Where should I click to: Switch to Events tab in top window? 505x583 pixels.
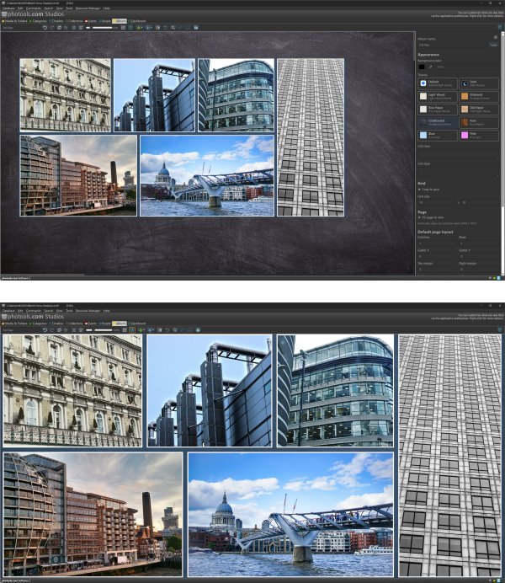tap(91, 21)
